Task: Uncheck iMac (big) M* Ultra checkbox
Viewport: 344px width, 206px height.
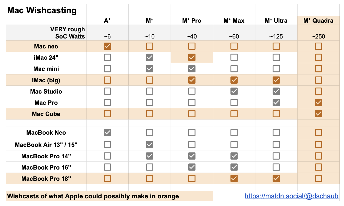Action: click(276, 80)
